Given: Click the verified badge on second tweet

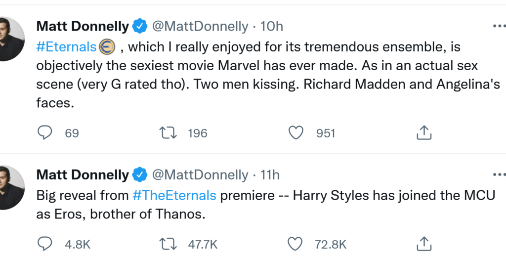Looking at the screenshot, I should [x=141, y=175].
